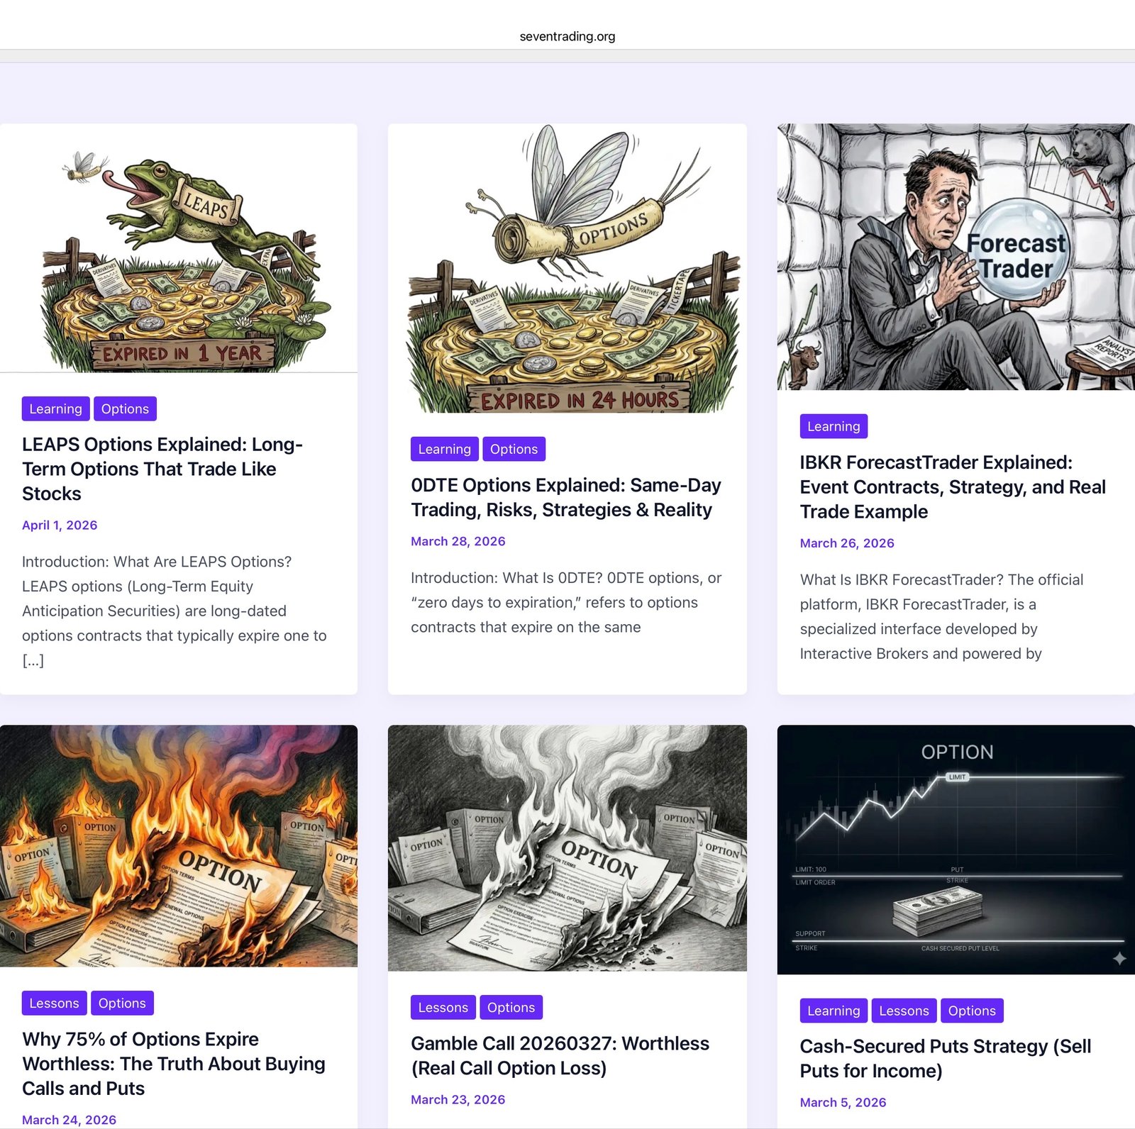Select Learning tag on LEAPS article
1135x1129 pixels.
point(55,409)
